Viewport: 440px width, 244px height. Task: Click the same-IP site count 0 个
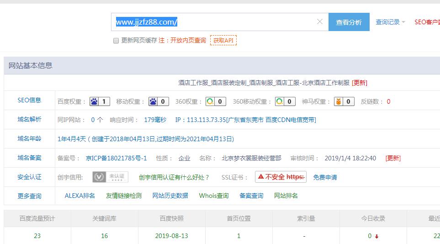coord(97,120)
